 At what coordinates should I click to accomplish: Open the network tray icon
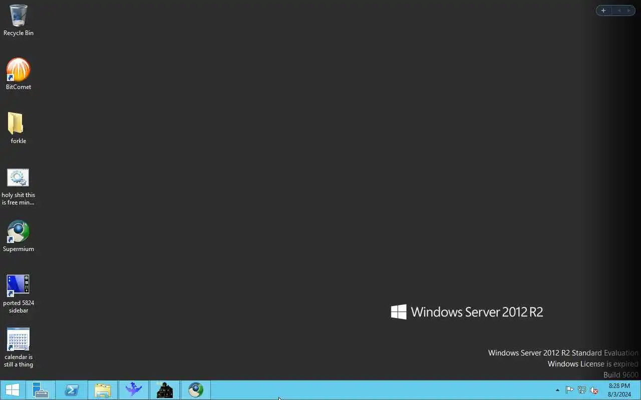[x=582, y=390]
